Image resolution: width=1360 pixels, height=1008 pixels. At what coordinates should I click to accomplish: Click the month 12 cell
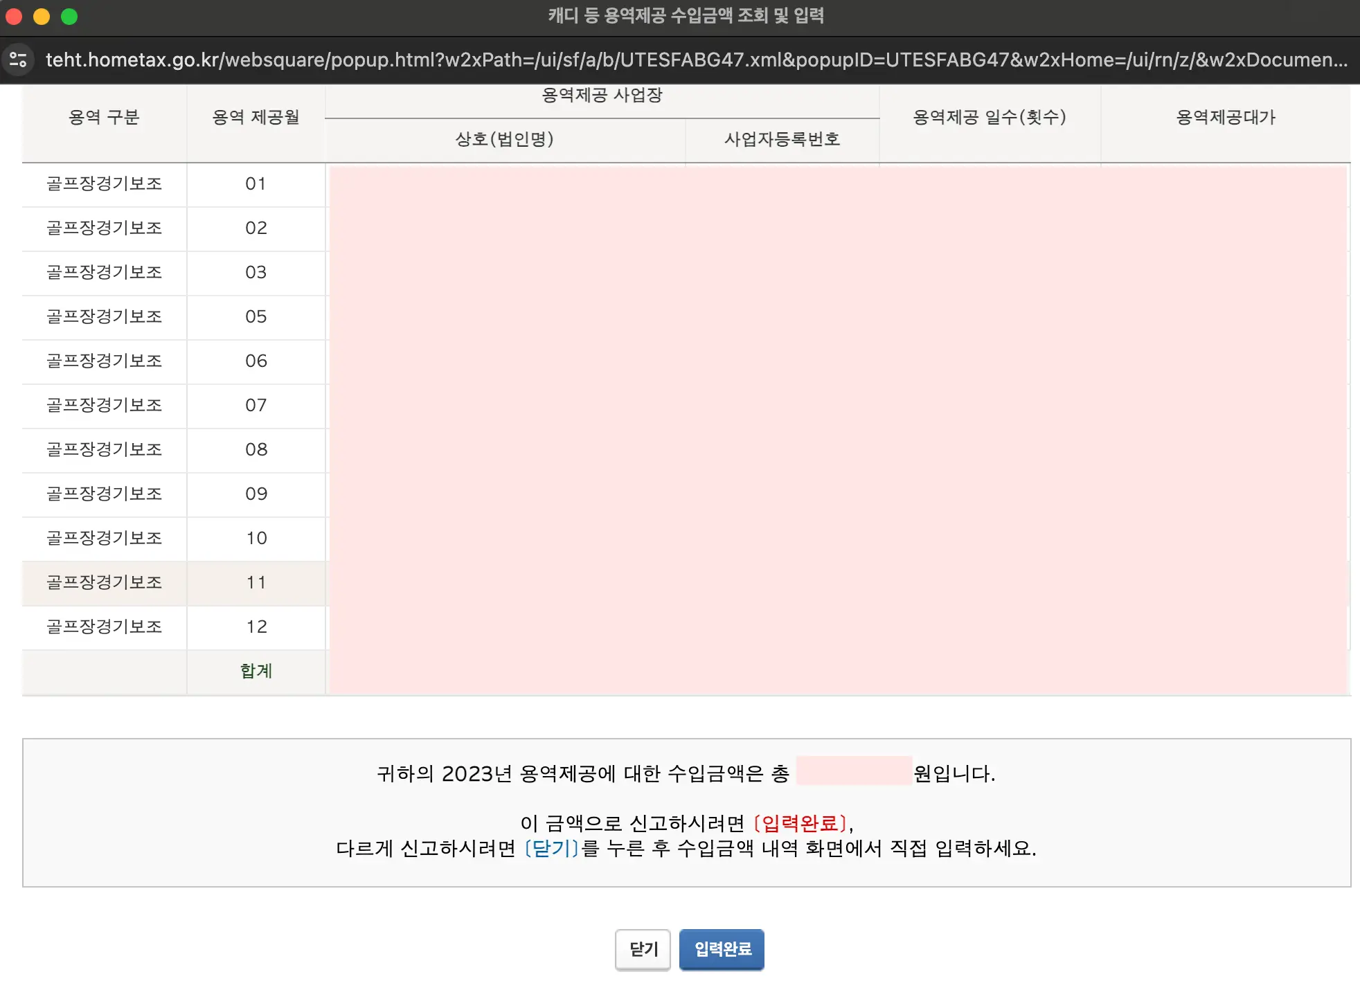tap(256, 627)
